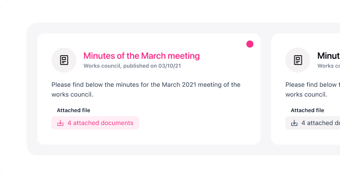The image size is (340, 178).
Task: Open the black truncated title on second card
Action: pos(328,56)
